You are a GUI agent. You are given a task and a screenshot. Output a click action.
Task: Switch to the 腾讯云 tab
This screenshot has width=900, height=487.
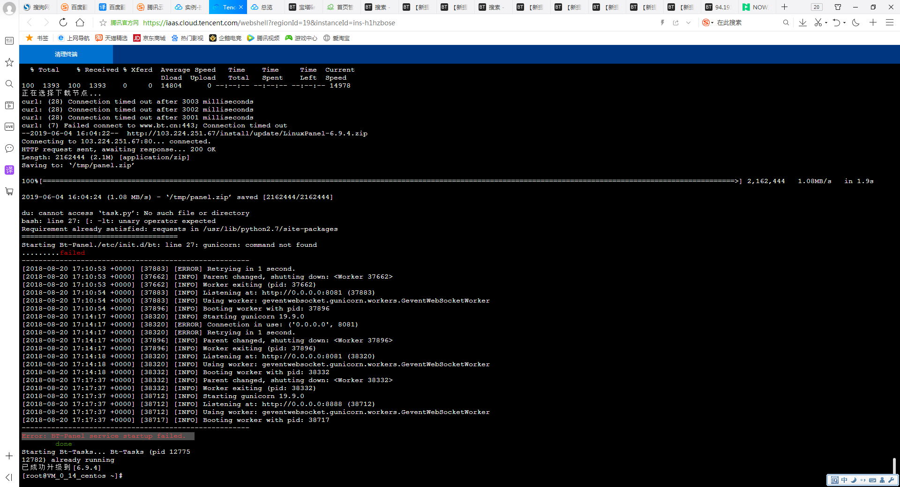point(151,7)
